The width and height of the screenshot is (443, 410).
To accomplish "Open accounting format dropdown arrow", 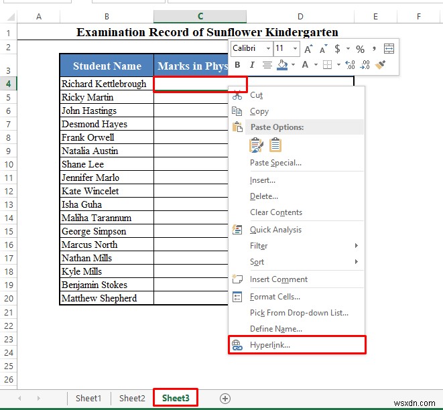I will tap(348, 48).
